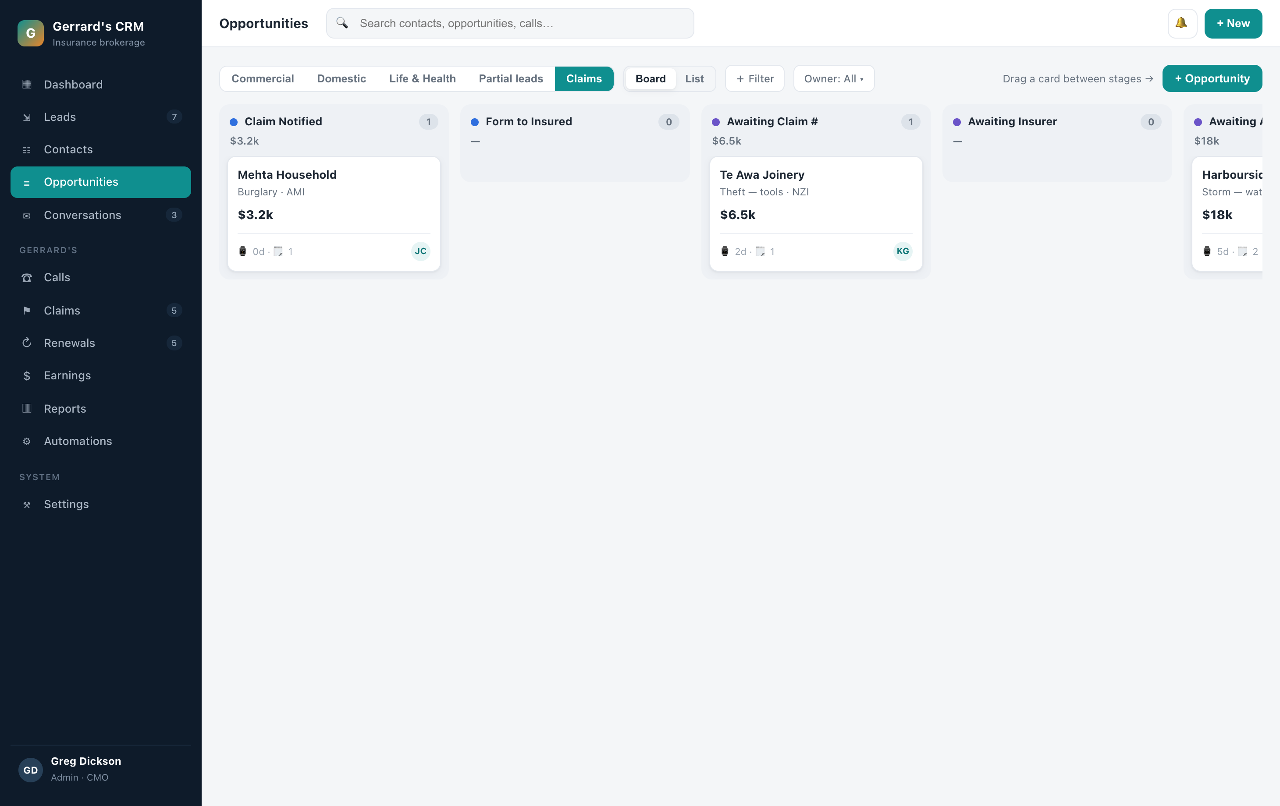Click the Calls telephone icon

(x=27, y=277)
